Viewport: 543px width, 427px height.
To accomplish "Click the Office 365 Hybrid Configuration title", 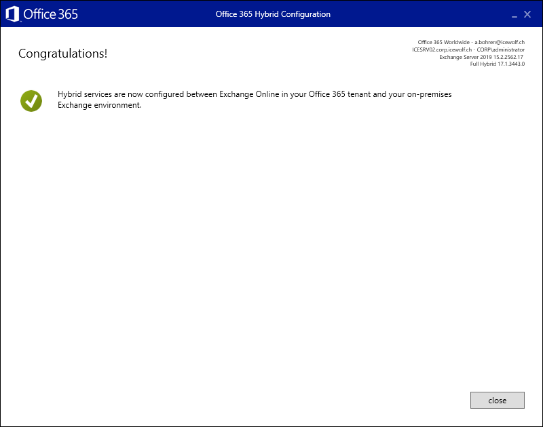I will 273,14.
